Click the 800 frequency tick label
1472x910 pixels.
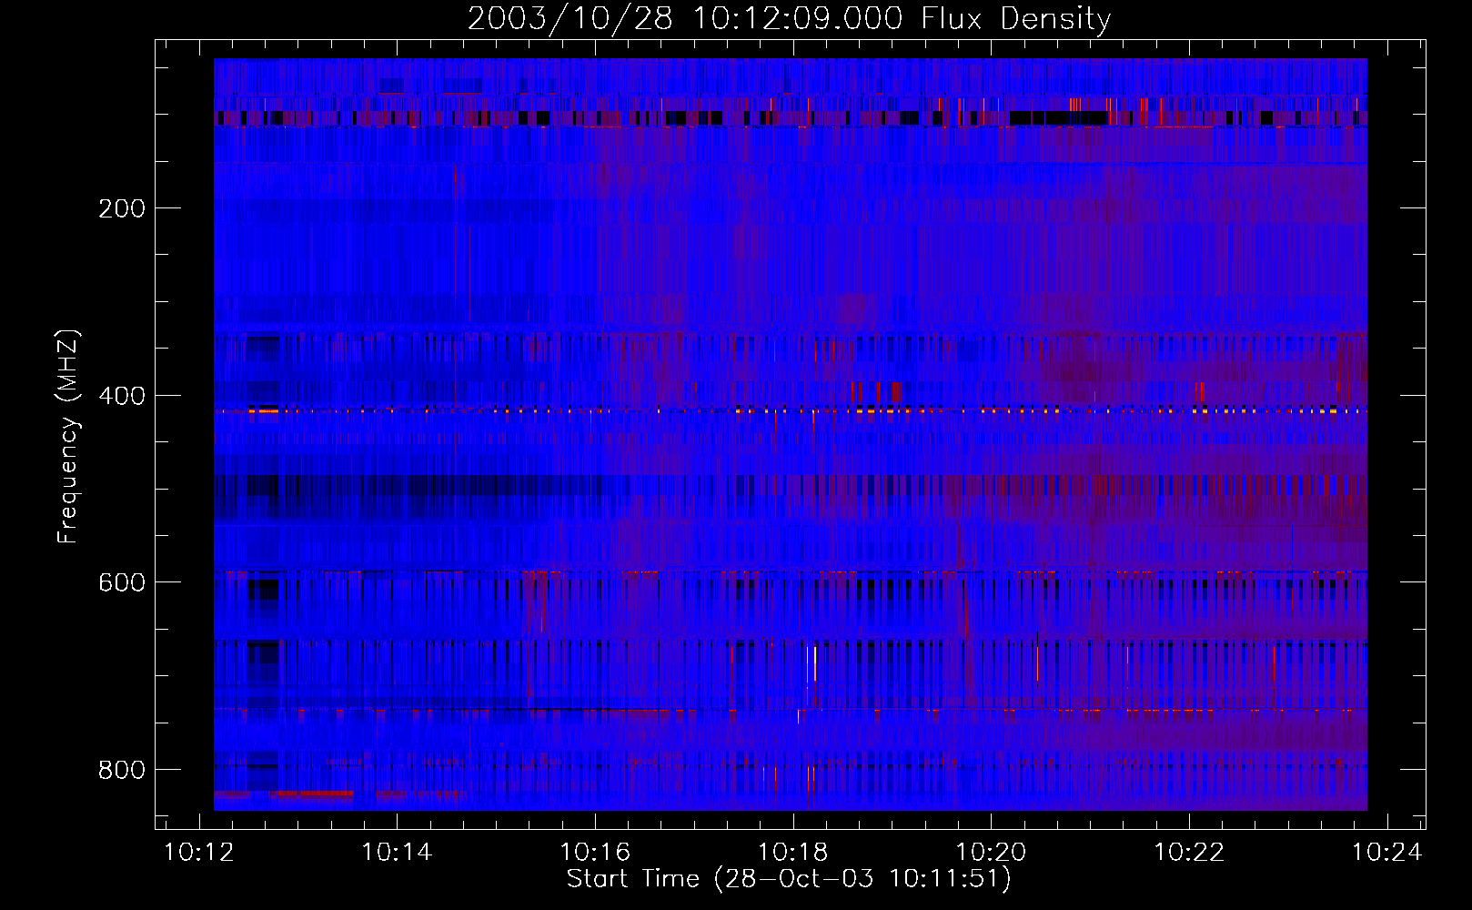122,770
